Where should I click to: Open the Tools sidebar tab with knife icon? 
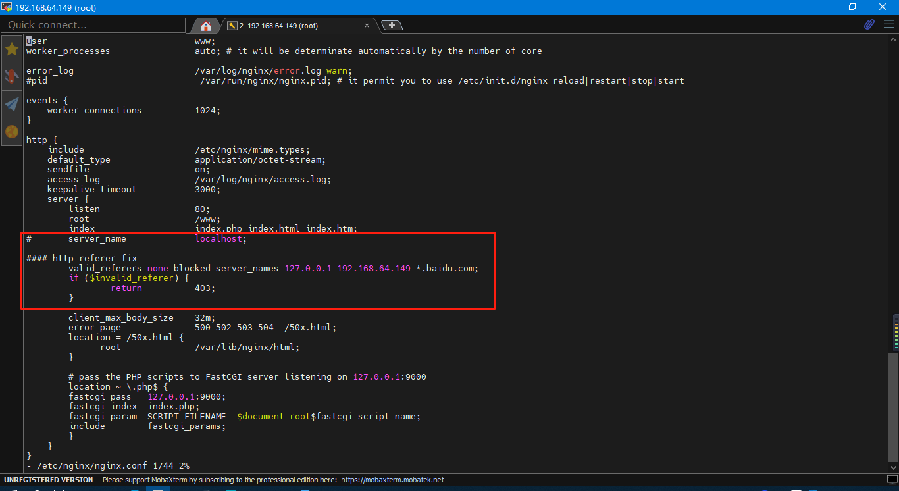point(12,76)
